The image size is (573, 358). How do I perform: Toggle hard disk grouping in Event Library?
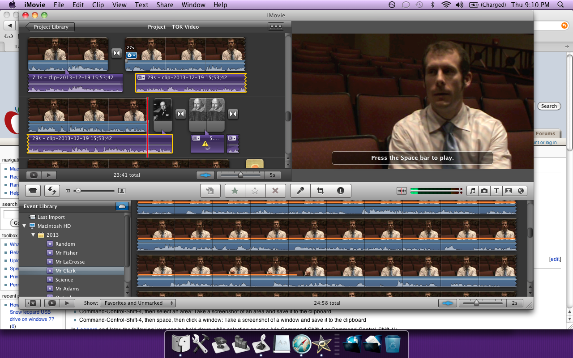point(122,206)
